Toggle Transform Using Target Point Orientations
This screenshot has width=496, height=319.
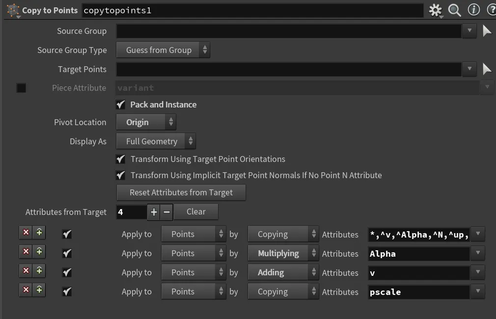[120, 159]
